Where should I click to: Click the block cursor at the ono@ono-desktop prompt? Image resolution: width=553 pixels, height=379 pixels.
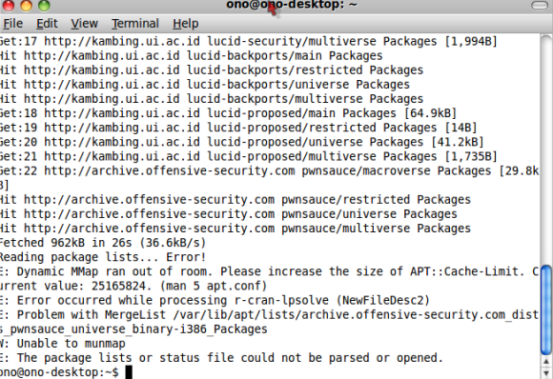pyautogui.click(x=129, y=372)
